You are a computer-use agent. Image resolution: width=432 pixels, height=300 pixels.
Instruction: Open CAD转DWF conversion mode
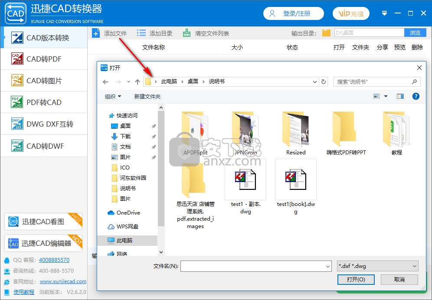point(44,146)
